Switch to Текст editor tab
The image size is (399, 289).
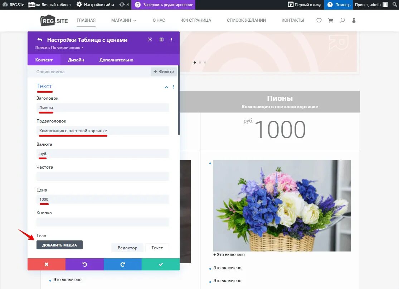(157, 248)
